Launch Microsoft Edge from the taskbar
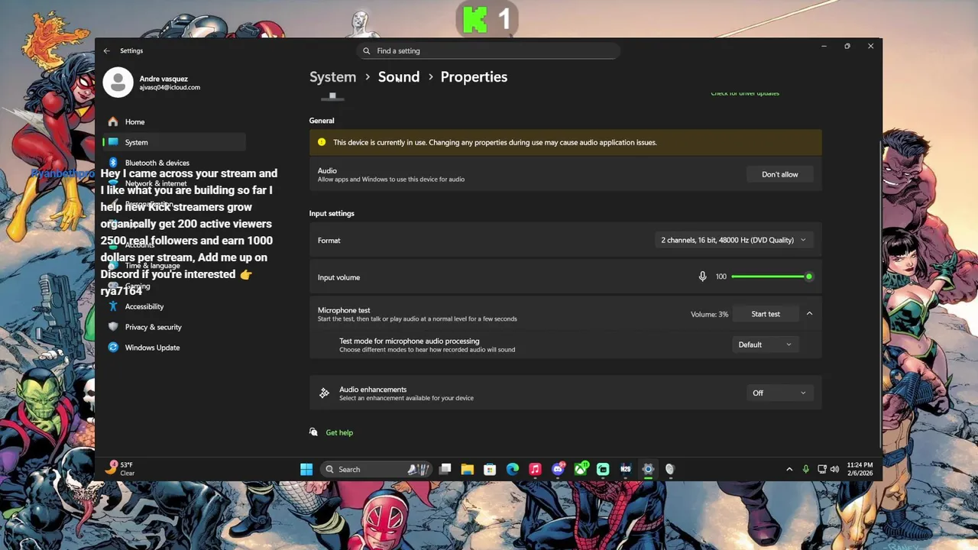Image resolution: width=978 pixels, height=550 pixels. pos(513,469)
